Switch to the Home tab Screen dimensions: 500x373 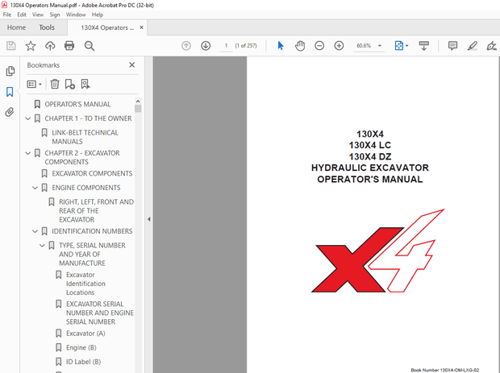[x=16, y=27]
